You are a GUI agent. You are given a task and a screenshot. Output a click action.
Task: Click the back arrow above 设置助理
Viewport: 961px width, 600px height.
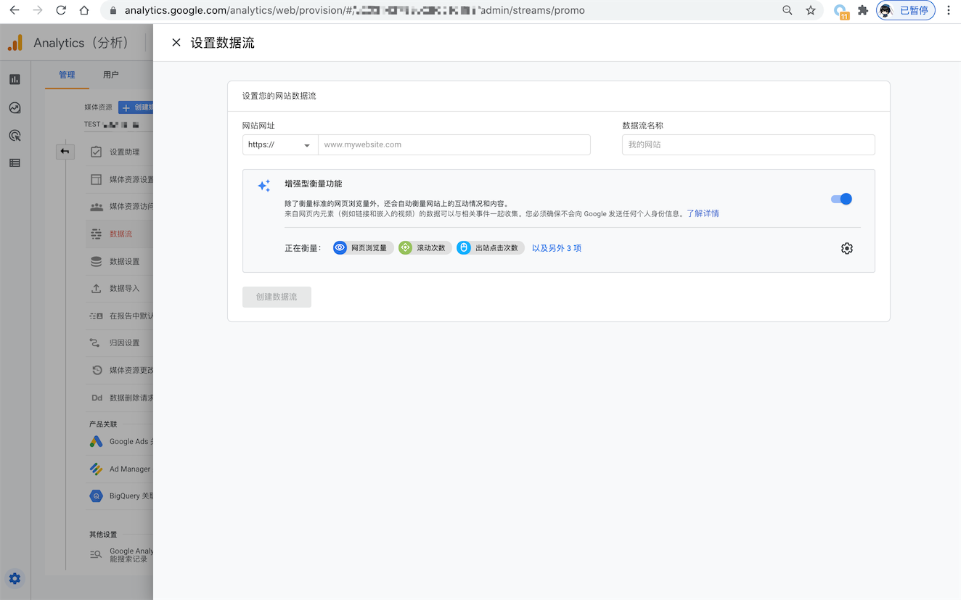pyautogui.click(x=65, y=151)
